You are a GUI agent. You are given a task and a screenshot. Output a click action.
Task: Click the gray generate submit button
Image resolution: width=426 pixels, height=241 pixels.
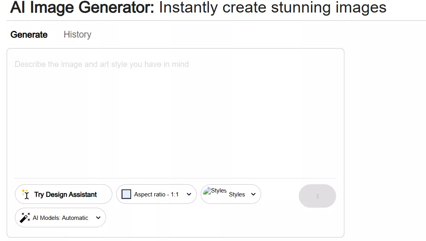pos(317,196)
